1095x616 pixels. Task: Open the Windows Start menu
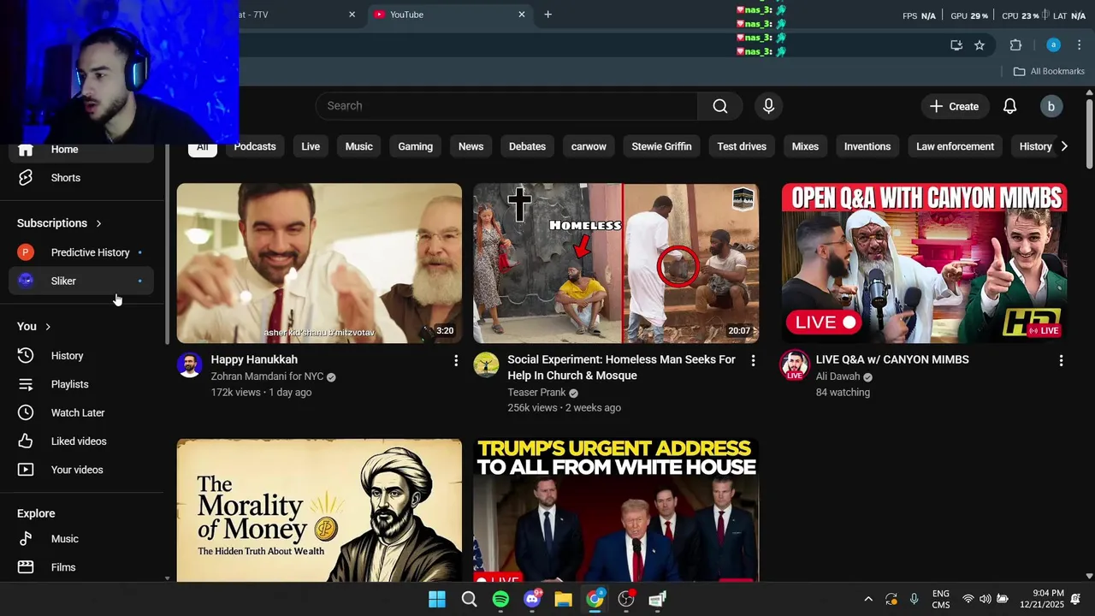437,599
